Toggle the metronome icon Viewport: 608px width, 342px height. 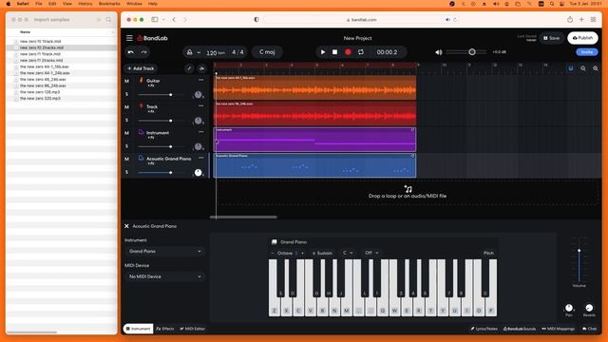pyautogui.click(x=190, y=52)
